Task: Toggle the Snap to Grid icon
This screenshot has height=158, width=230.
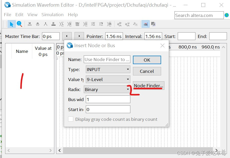Action: pyautogui.click(x=153, y=24)
